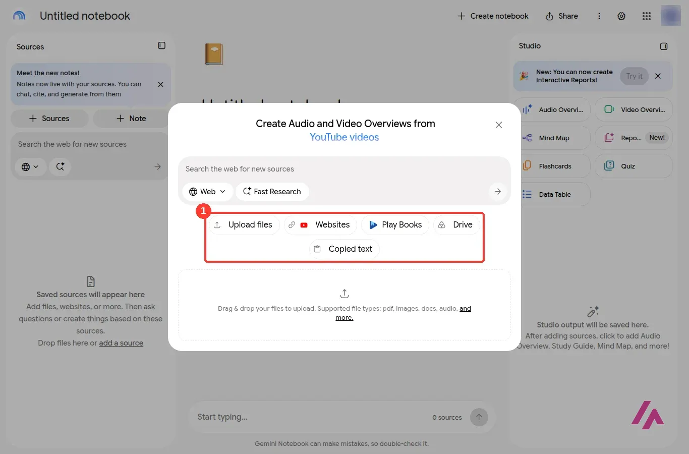689x454 pixels.
Task: Click the upload icon in drop zone
Action: pos(344,294)
